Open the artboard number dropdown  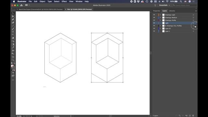(x=37, y=116)
